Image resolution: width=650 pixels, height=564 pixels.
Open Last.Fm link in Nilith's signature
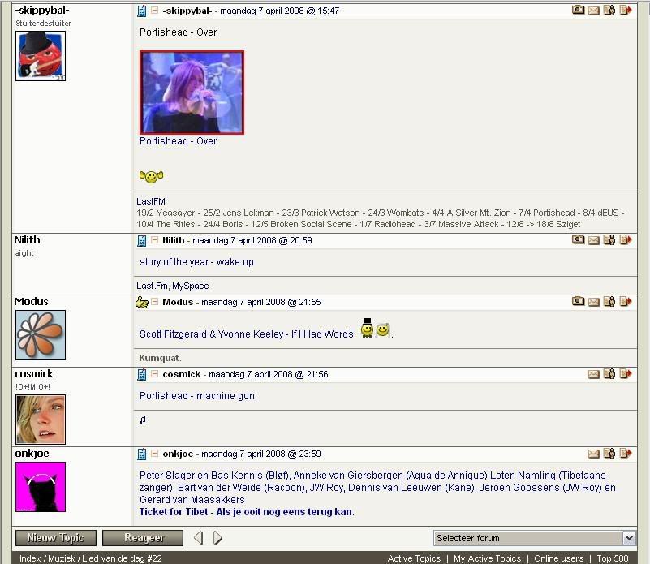click(x=152, y=286)
